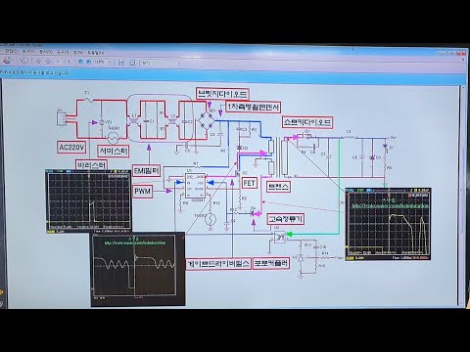Open the dropdown arrow next to Adobe icon

14,61
